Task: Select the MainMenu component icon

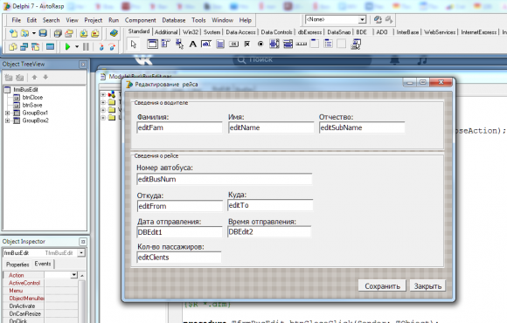Action: click(x=165, y=44)
